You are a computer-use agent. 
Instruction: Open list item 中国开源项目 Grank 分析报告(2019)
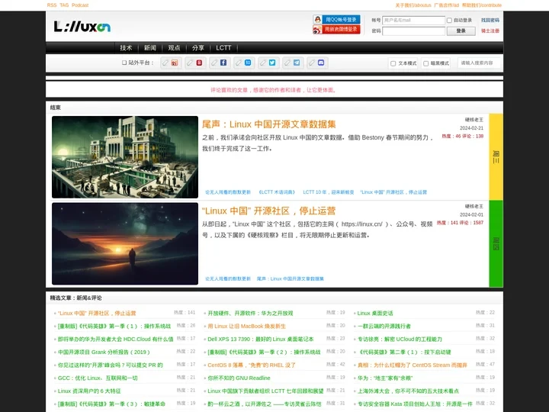click(x=104, y=352)
